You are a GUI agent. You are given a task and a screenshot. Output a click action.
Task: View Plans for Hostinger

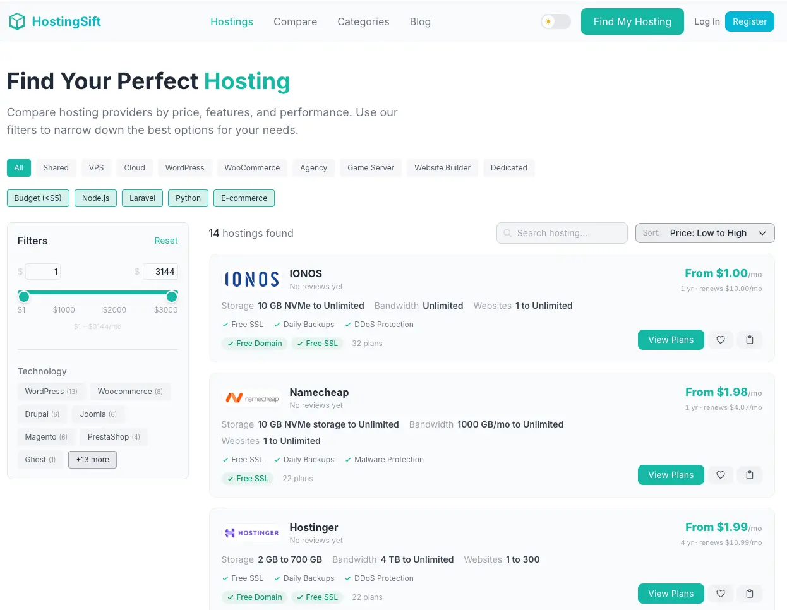[x=671, y=594]
